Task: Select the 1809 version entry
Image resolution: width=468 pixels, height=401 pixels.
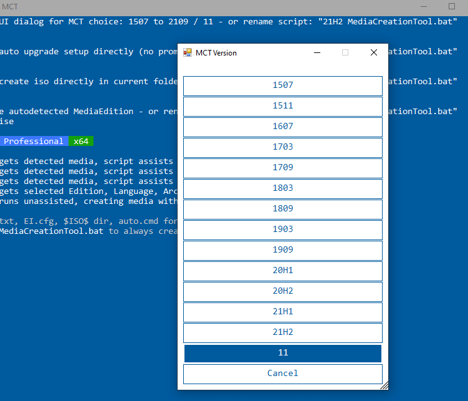Action: [283, 210]
